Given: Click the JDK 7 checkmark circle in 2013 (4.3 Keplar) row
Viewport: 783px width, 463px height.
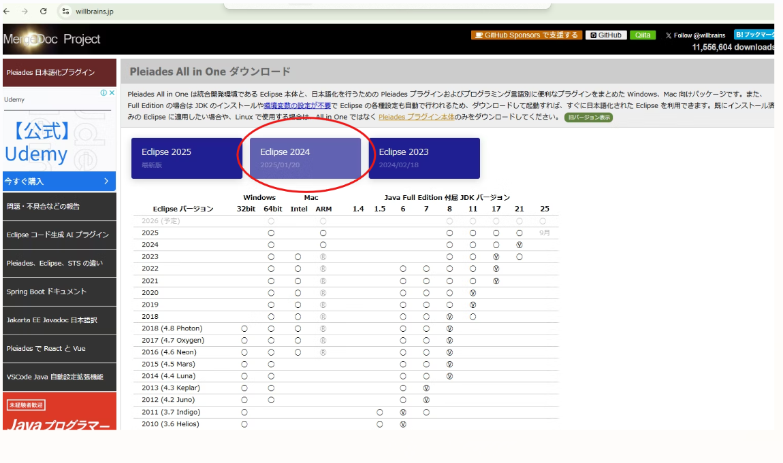Looking at the screenshot, I should pos(426,388).
